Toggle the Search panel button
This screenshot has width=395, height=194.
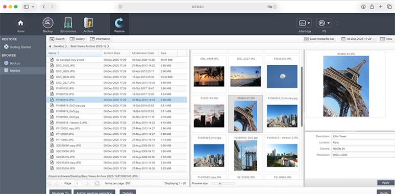tap(57, 39)
